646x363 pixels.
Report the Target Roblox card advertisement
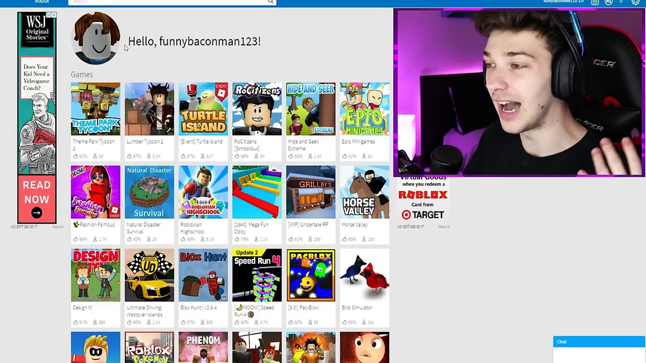(444, 227)
